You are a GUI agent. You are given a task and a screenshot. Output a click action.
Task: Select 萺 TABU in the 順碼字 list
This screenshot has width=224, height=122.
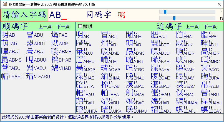11,68
